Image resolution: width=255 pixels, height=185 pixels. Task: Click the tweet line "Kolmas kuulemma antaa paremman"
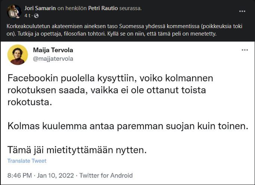click(128, 127)
